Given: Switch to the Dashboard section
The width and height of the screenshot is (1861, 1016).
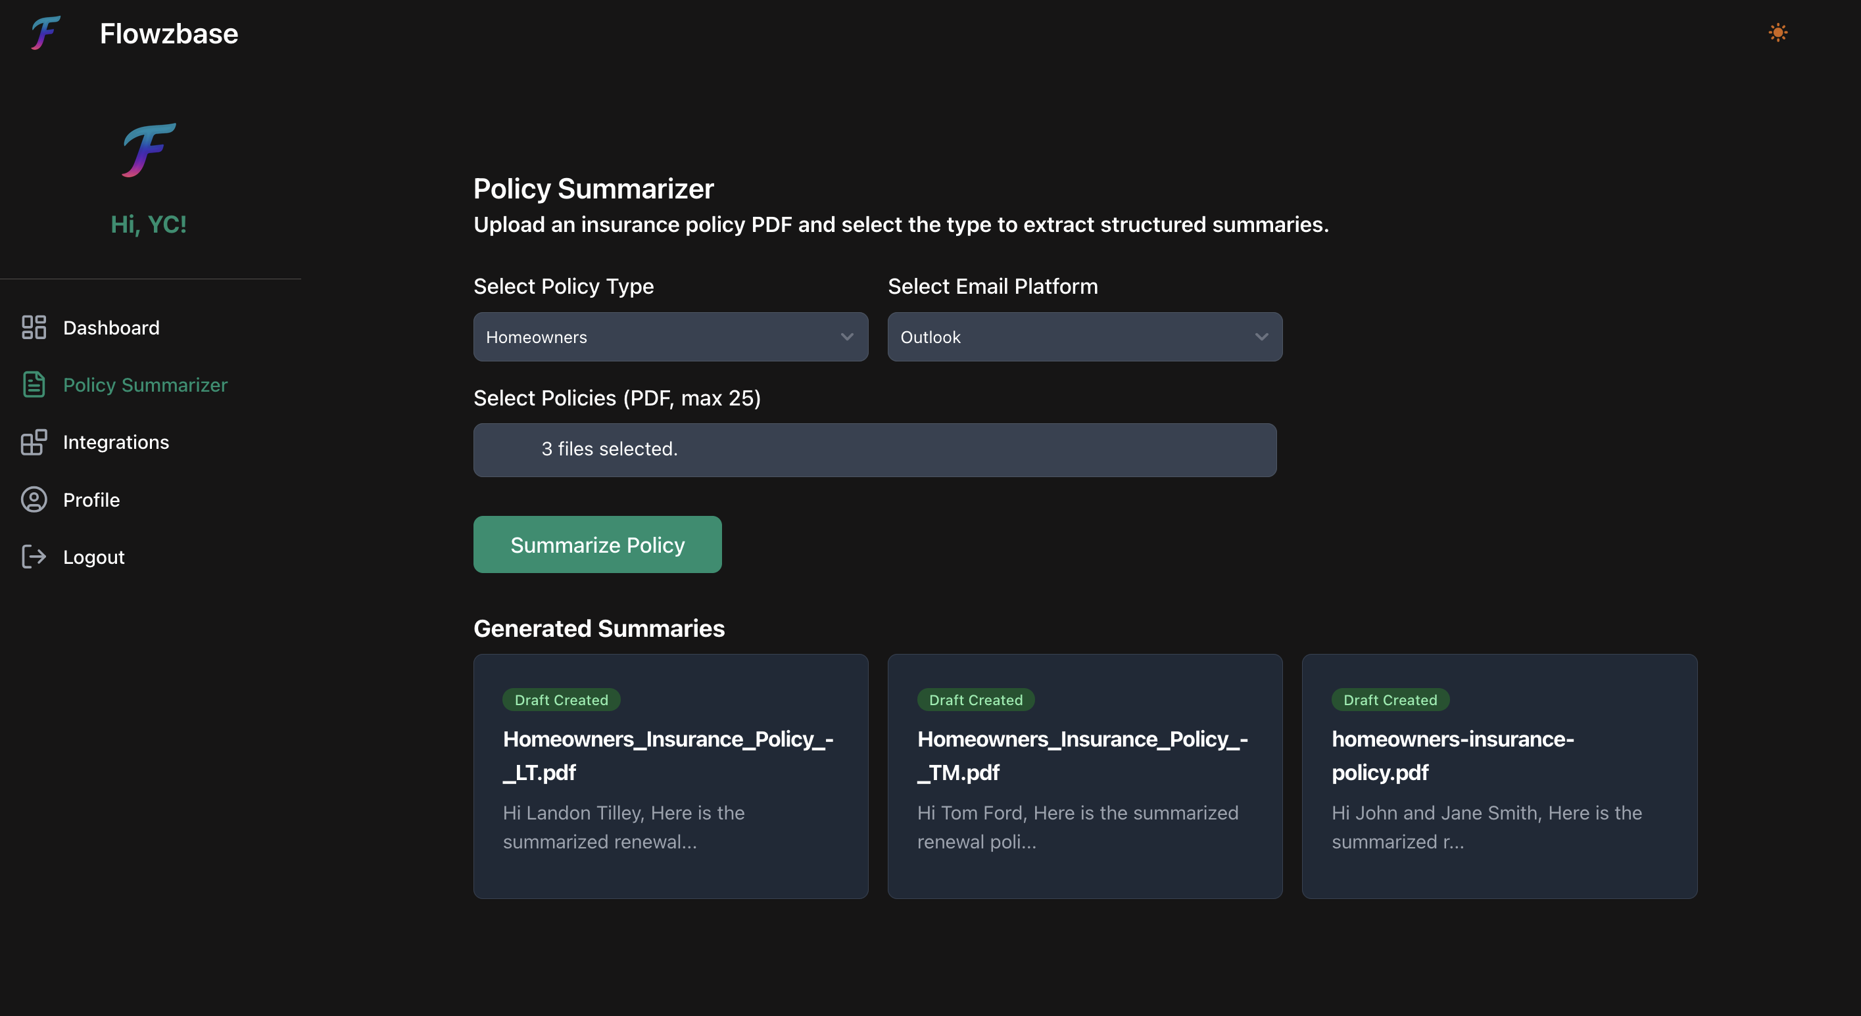Looking at the screenshot, I should tap(111, 327).
